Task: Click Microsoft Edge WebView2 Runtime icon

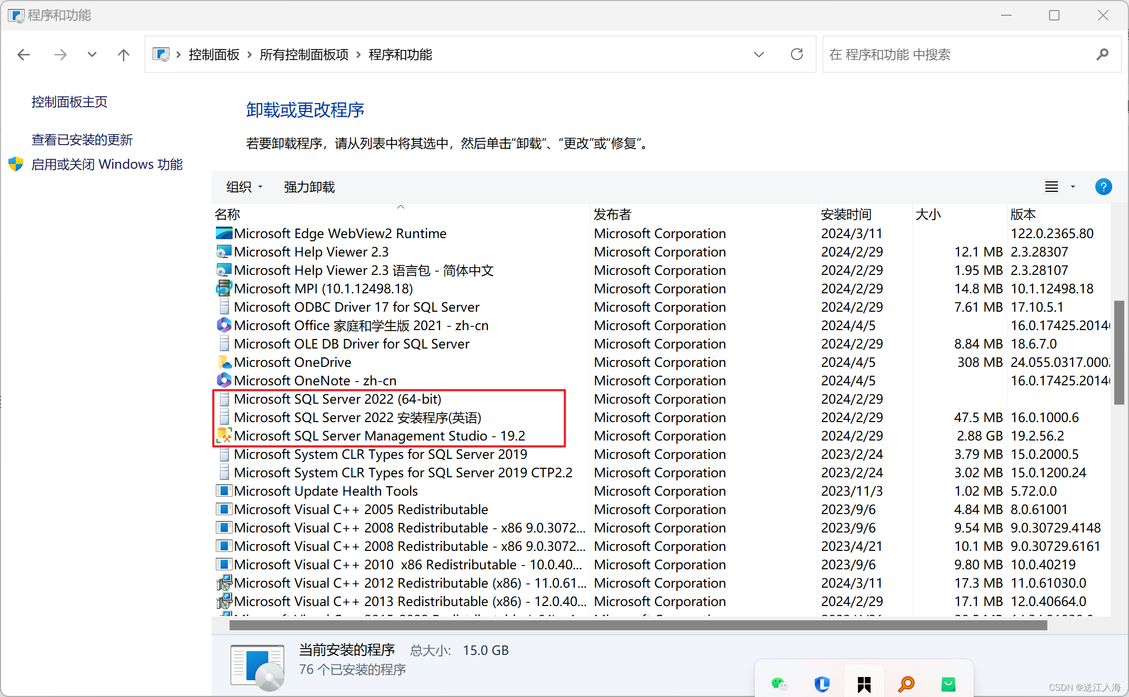Action: tap(224, 233)
